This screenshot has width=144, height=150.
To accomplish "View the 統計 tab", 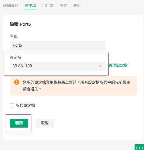I will 77,5.
